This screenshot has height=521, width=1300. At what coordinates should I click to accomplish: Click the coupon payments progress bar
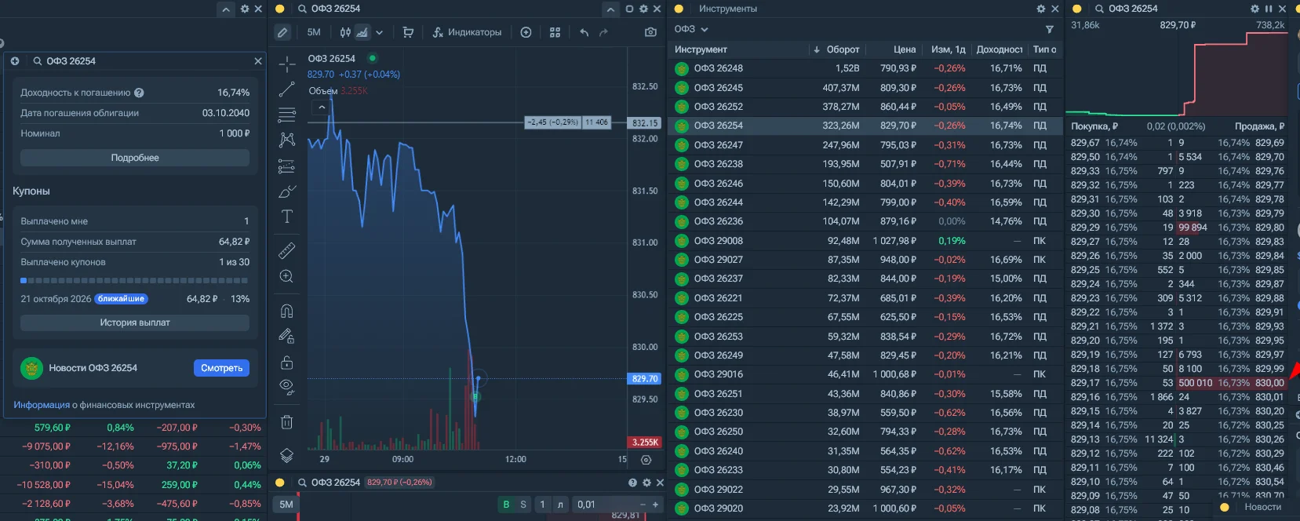point(135,280)
